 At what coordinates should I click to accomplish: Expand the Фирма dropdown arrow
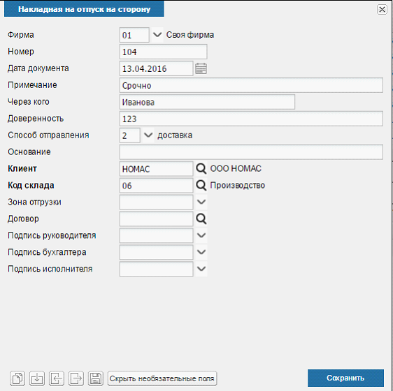pyautogui.click(x=157, y=34)
